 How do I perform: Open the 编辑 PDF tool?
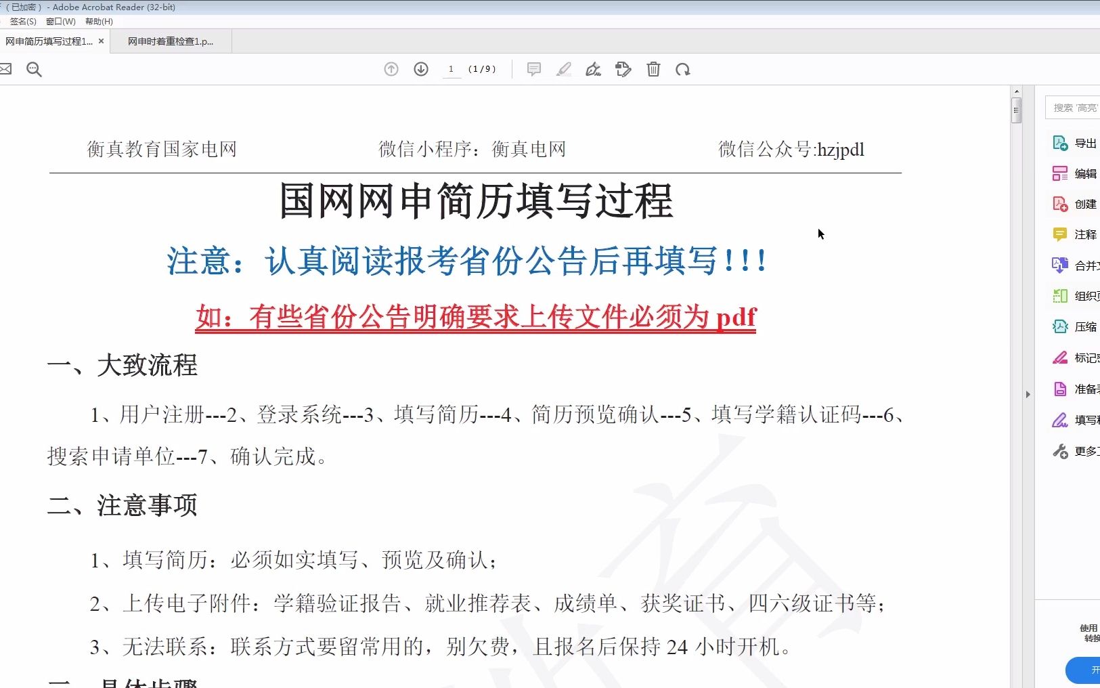click(x=1075, y=173)
